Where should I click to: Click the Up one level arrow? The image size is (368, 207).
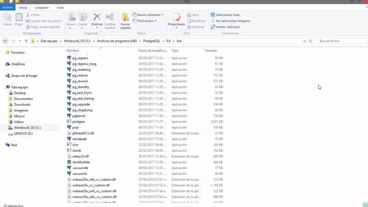point(26,41)
